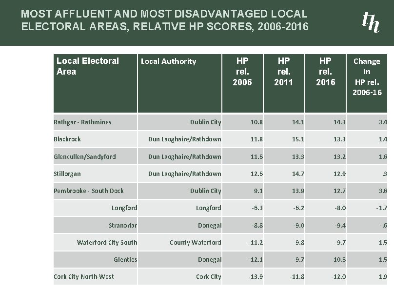
Task: Select the 'Glencullen/Sandyford' cell
Action: [x=96, y=156]
